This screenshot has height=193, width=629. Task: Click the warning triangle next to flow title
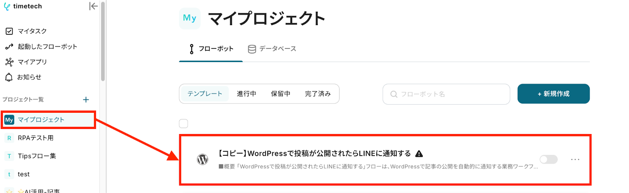click(x=419, y=154)
